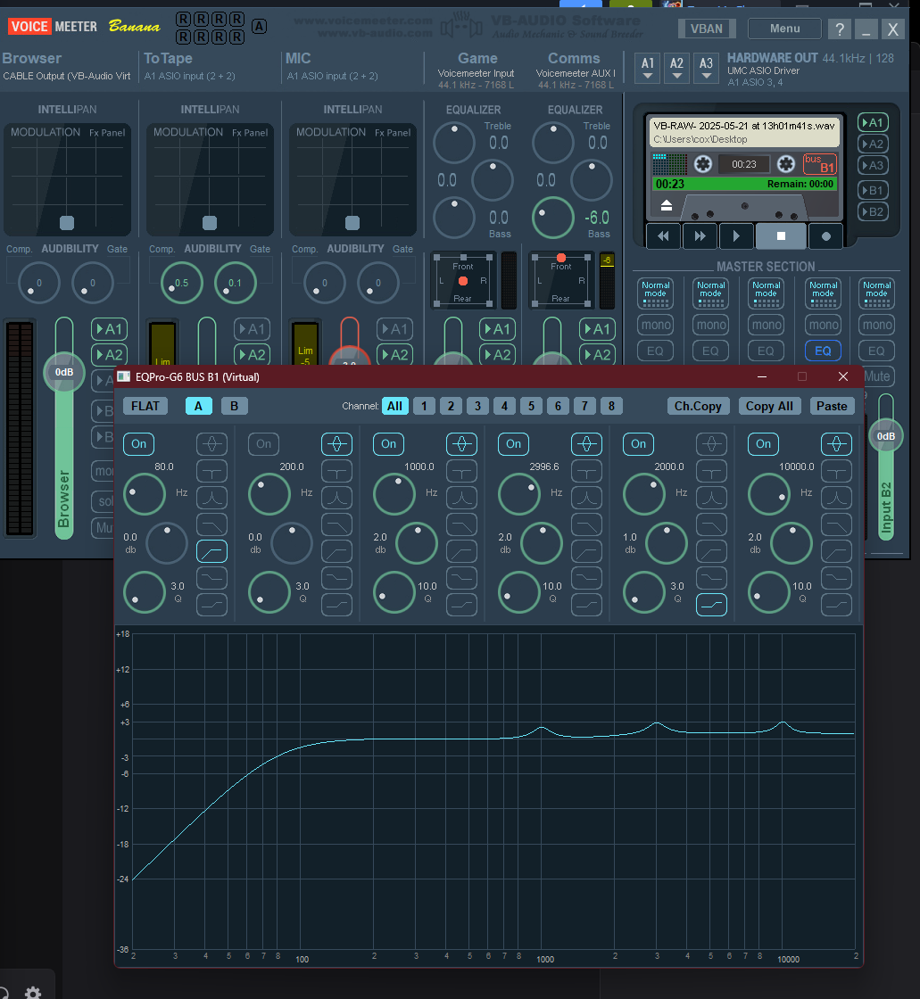Switch to channel 5 in EQ window
The width and height of the screenshot is (920, 999).
[531, 406]
